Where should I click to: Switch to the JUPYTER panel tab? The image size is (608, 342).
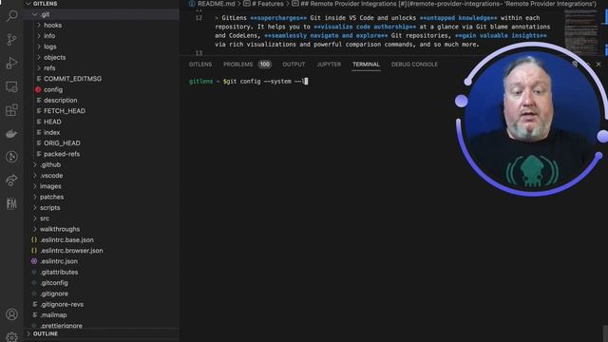[x=329, y=65]
